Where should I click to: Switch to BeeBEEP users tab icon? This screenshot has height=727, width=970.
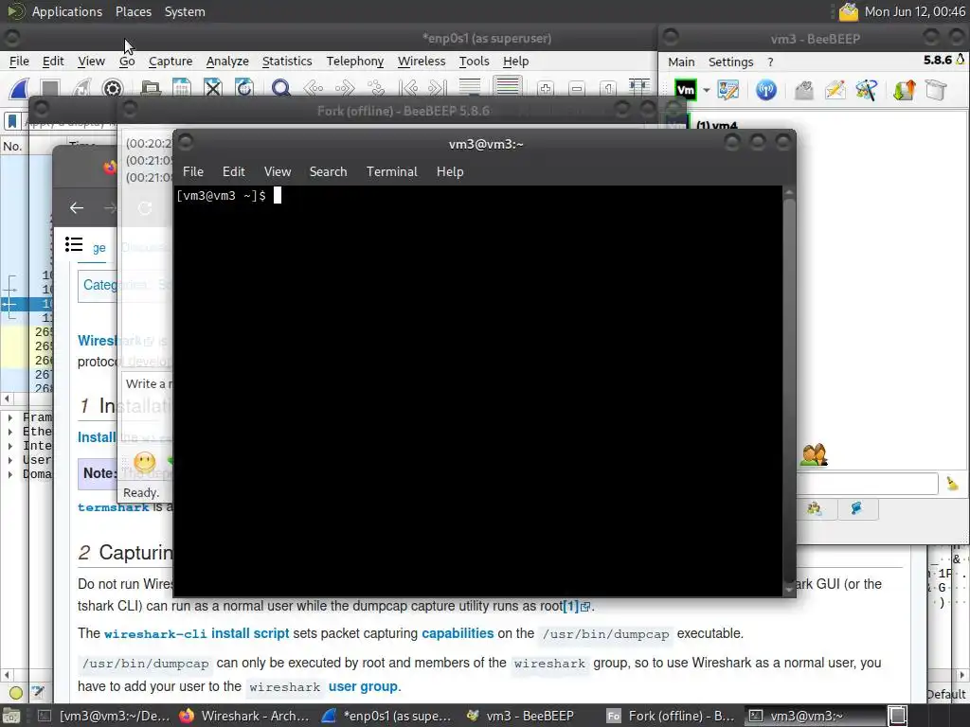pos(814,508)
